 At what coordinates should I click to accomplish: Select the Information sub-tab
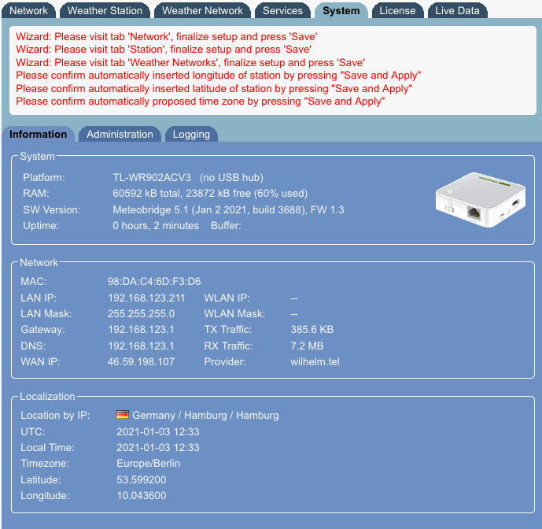[38, 135]
